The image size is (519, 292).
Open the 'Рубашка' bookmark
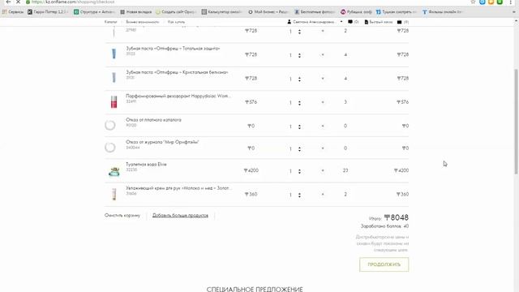[x=357, y=12]
